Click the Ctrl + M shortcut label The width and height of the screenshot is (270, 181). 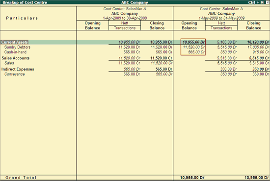(x=256, y=2)
